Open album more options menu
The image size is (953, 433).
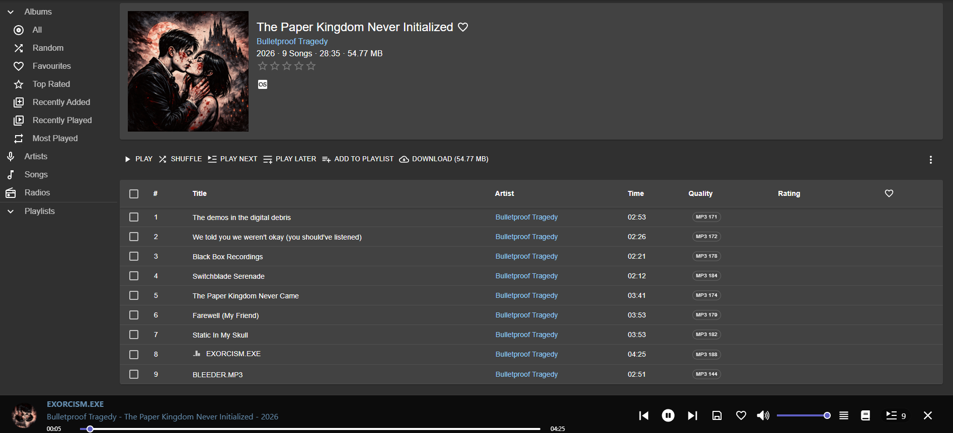930,160
